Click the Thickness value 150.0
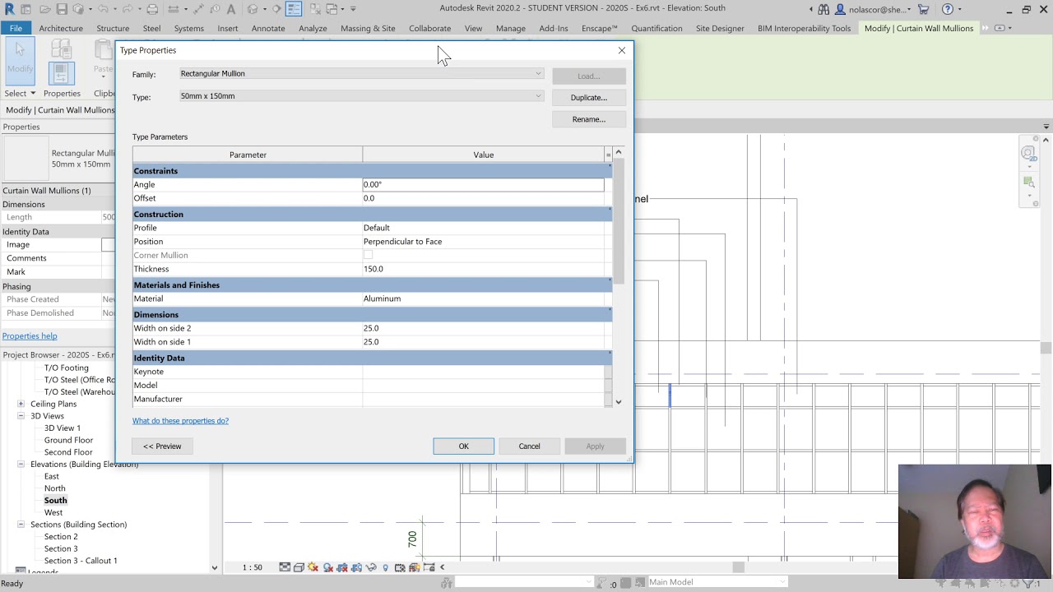Image resolution: width=1053 pixels, height=592 pixels. pos(483,269)
